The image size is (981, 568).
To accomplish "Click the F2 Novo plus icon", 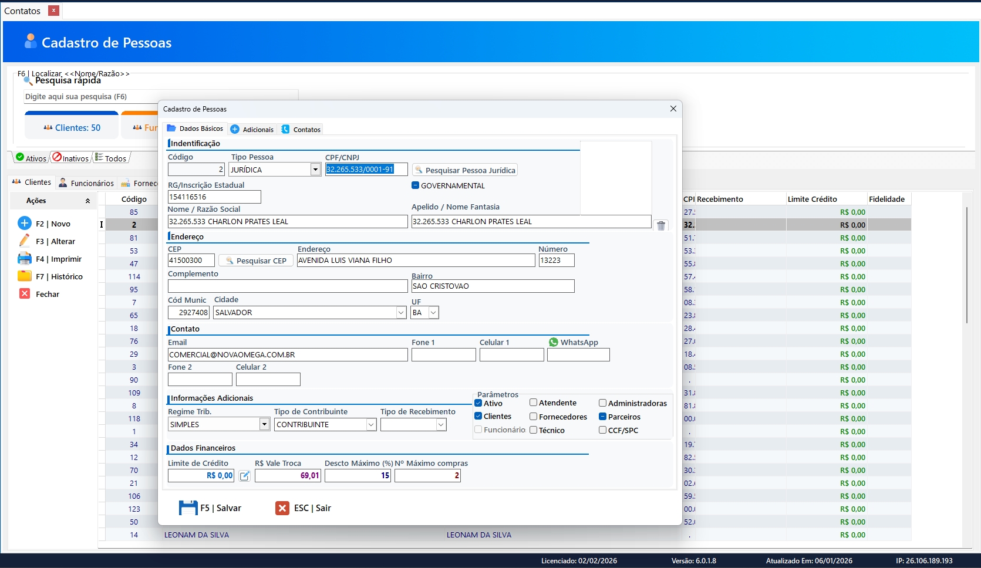I will [x=25, y=223].
